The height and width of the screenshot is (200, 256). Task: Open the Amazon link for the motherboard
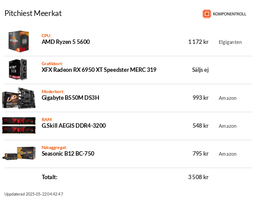pos(228,98)
